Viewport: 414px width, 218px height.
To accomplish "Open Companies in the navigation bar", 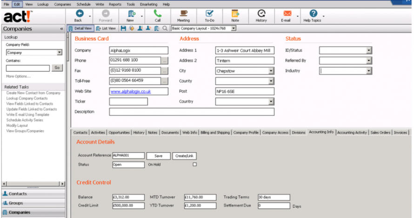I will pyautogui.click(x=33, y=212).
